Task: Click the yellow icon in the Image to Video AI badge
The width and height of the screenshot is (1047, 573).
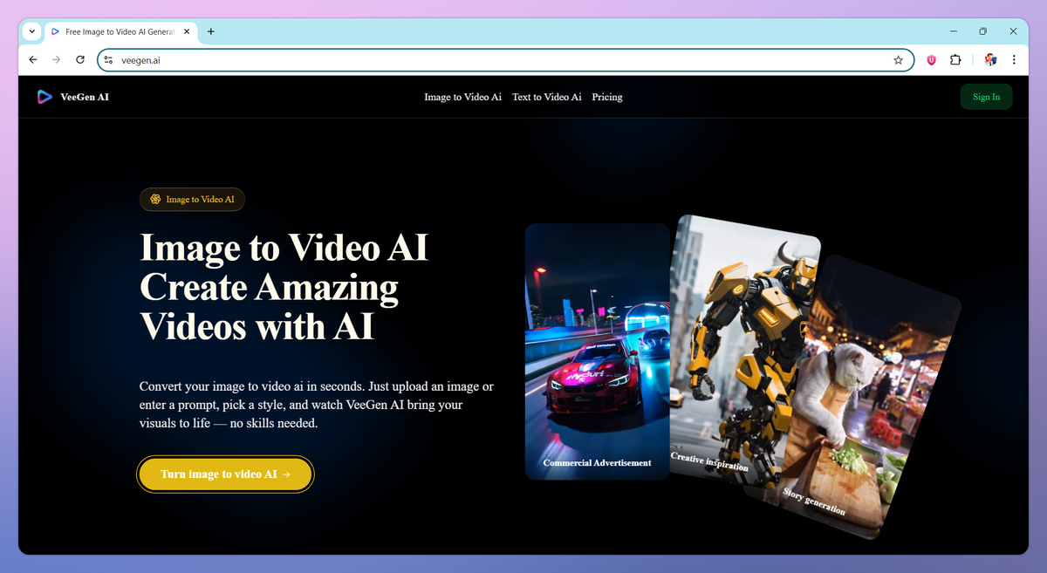Action: point(154,199)
